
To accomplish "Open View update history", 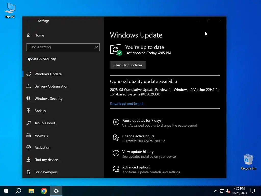I will point(144,154).
